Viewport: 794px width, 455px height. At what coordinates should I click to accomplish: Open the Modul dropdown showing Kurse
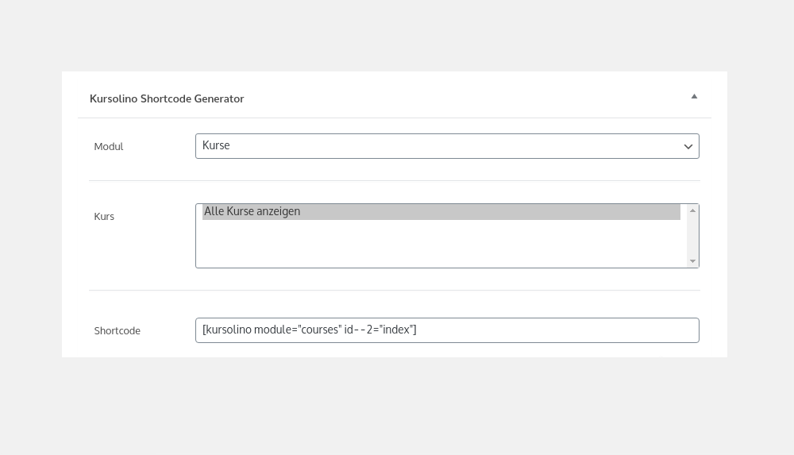tap(447, 146)
